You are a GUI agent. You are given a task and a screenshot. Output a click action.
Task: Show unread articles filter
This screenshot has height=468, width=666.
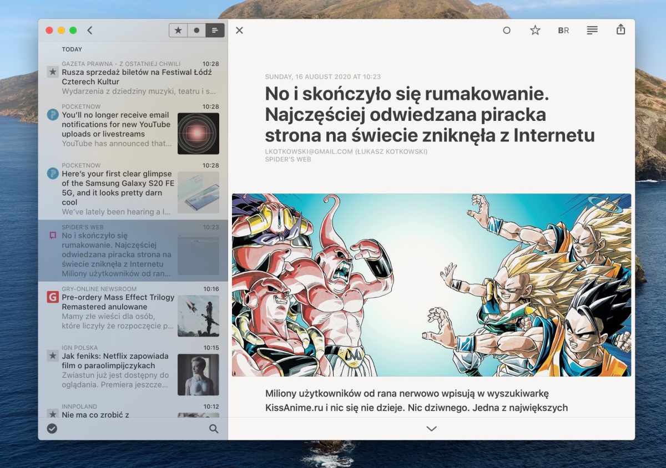[x=196, y=30]
